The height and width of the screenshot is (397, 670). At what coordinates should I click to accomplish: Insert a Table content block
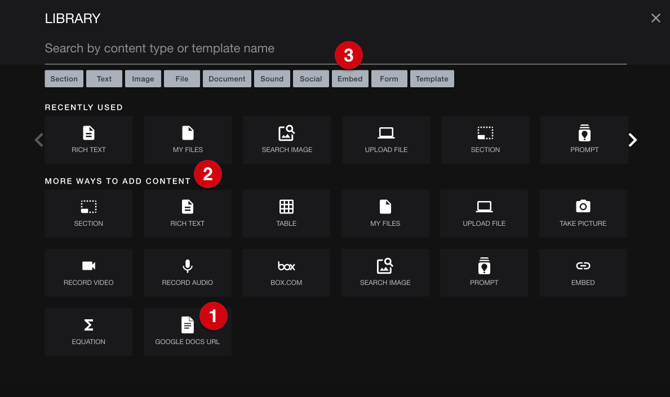pyautogui.click(x=286, y=214)
